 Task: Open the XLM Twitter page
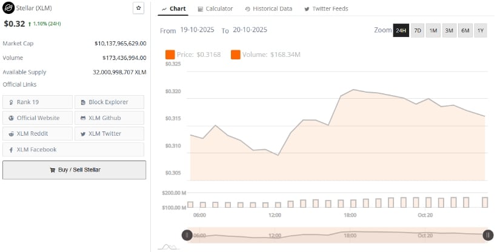[109, 133]
